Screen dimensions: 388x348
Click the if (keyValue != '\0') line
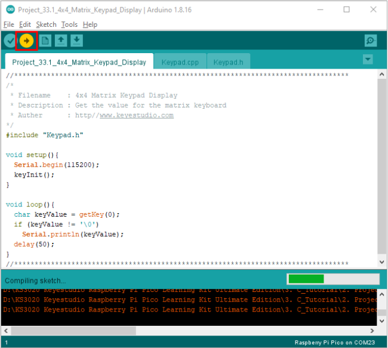57,224
